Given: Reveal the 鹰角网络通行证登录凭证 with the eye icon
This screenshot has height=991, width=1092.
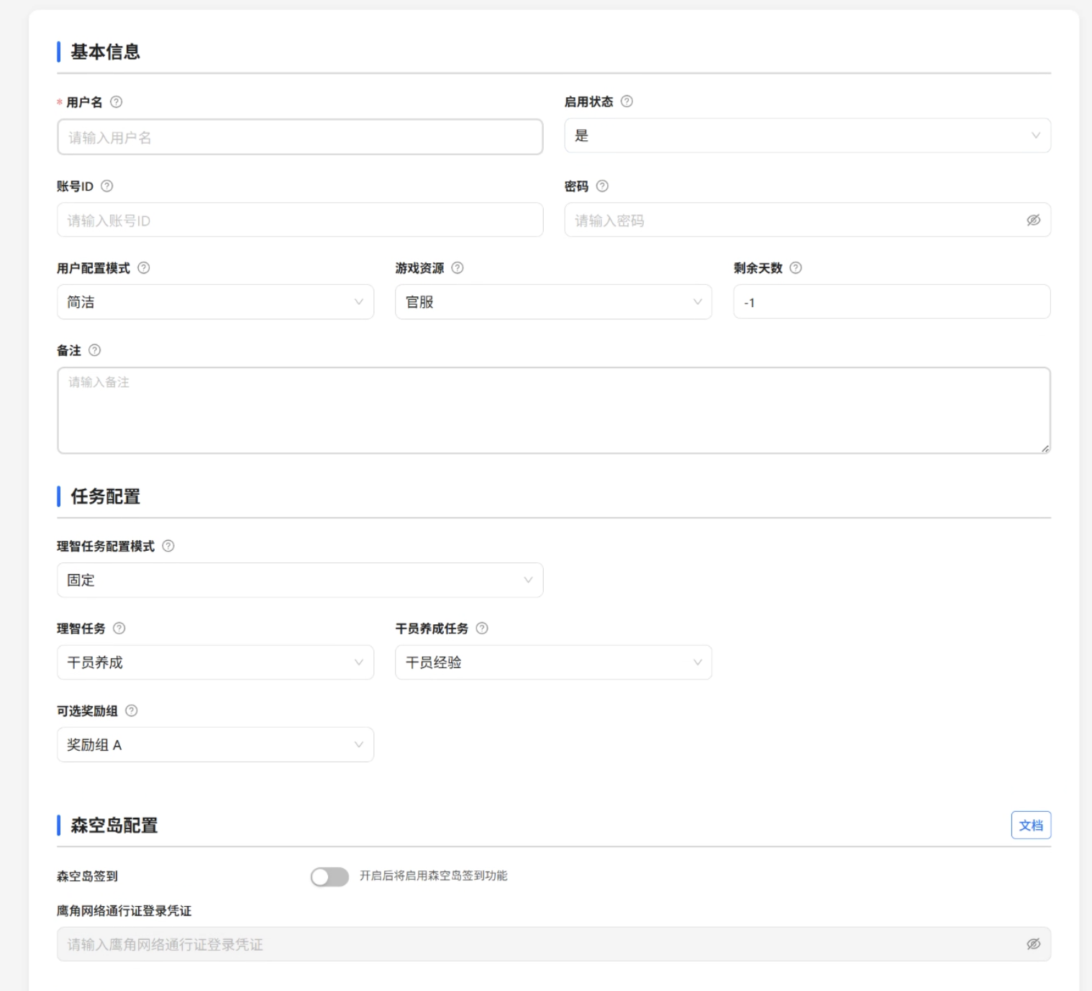Looking at the screenshot, I should coord(1033,945).
